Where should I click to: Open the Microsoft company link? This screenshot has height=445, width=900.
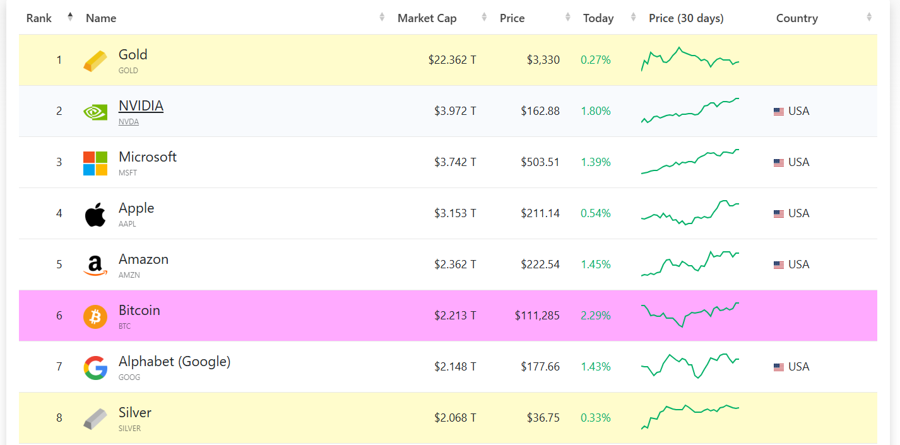(x=148, y=157)
